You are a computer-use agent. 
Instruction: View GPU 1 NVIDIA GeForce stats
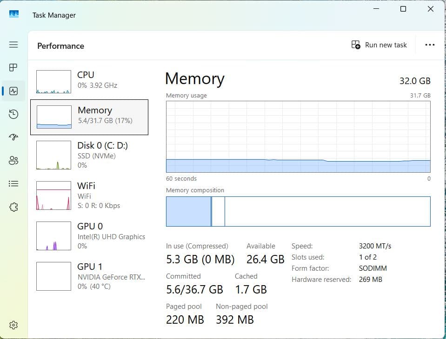point(89,276)
